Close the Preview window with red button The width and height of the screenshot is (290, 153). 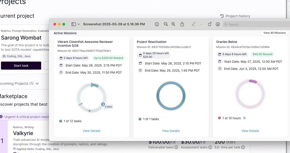click(x=55, y=24)
